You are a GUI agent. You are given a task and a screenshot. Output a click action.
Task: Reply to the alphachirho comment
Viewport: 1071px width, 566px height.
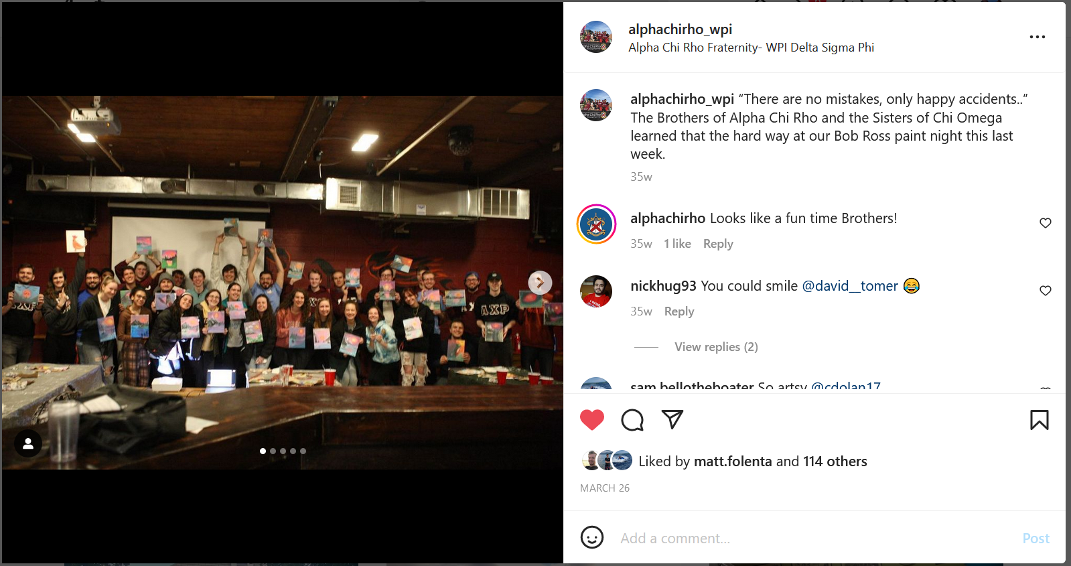718,244
